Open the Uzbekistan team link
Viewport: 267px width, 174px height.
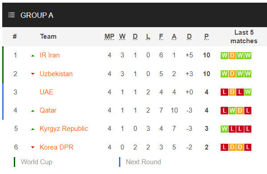56,74
